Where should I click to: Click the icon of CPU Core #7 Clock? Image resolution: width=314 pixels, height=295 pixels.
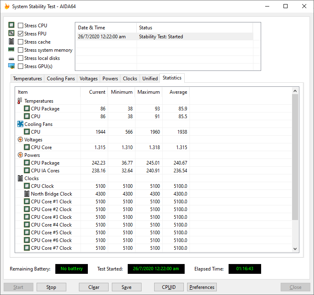point(26,248)
